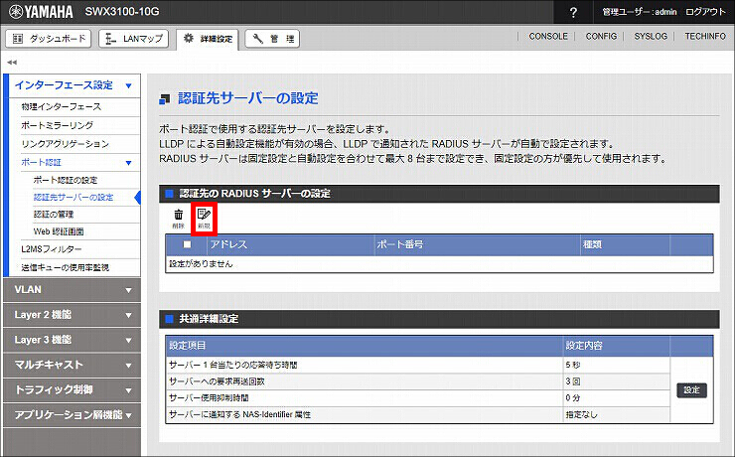Open the help question mark icon
The width and height of the screenshot is (735, 457).
573,12
